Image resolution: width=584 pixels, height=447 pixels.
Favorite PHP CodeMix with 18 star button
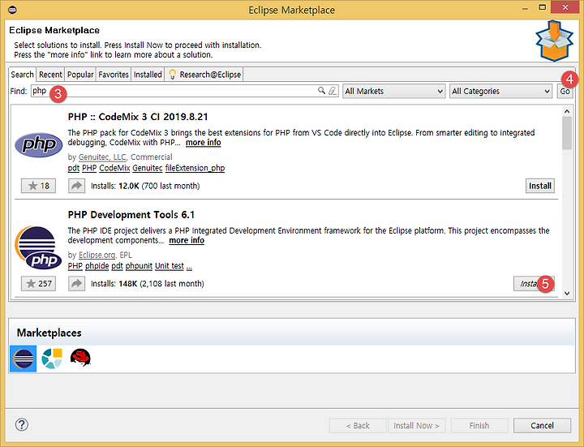[x=38, y=186]
